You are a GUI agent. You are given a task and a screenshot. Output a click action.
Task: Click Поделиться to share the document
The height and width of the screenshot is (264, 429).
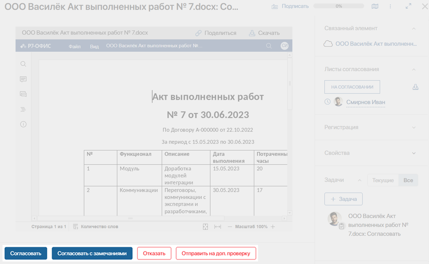click(x=216, y=33)
